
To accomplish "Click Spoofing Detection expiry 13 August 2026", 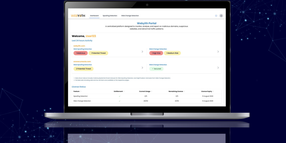I will (x=207, y=96).
